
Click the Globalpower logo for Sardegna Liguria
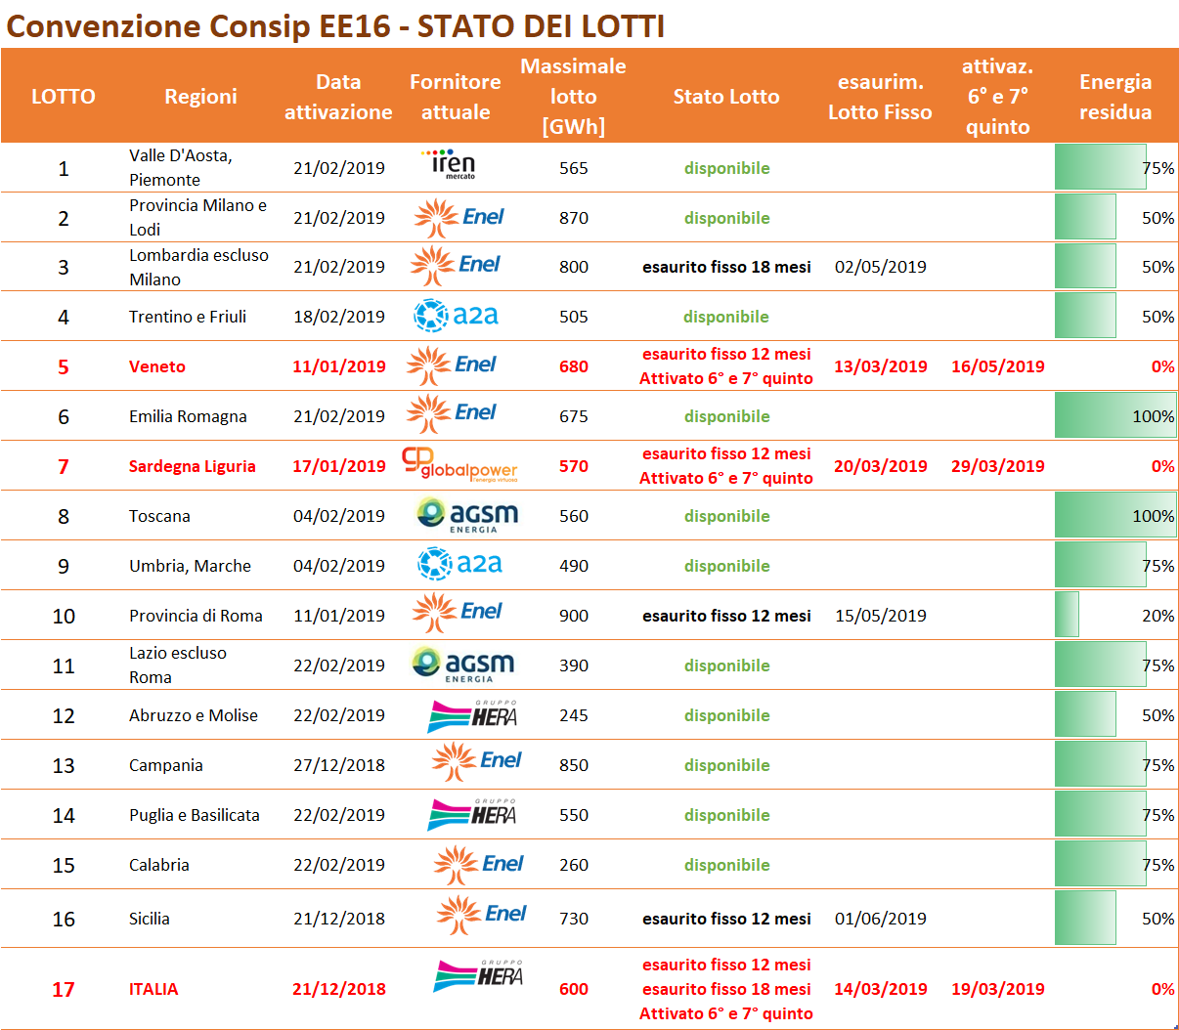(459, 464)
